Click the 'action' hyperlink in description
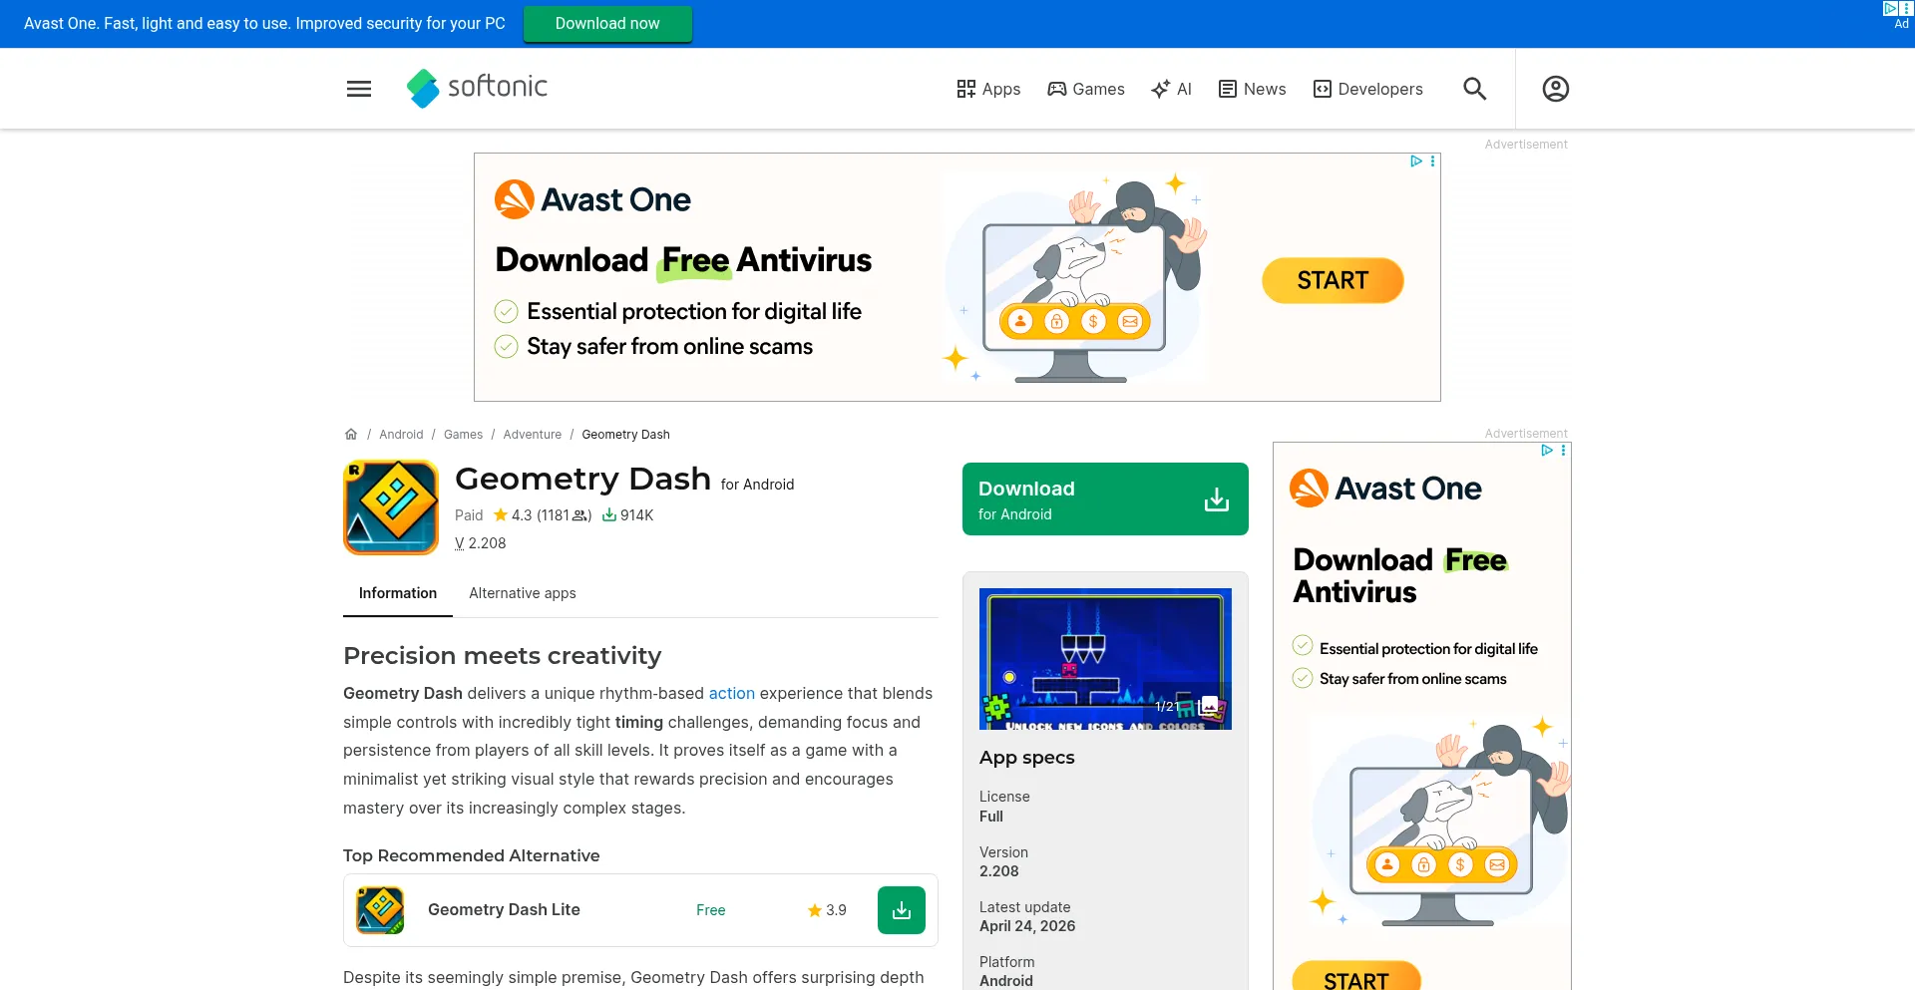 [x=732, y=694]
